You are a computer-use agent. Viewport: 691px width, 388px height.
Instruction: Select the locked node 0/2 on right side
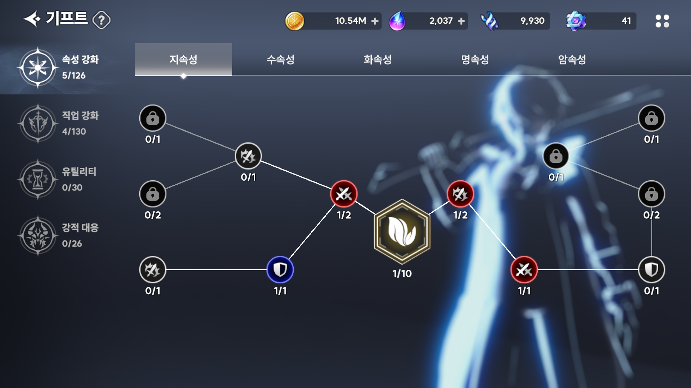(651, 194)
